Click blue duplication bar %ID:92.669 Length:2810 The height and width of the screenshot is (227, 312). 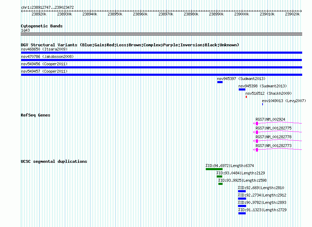[x=242, y=191]
